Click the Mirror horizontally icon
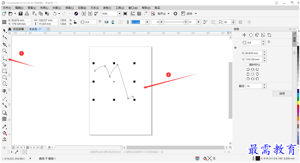300x163 pixels. click(x=107, y=22)
